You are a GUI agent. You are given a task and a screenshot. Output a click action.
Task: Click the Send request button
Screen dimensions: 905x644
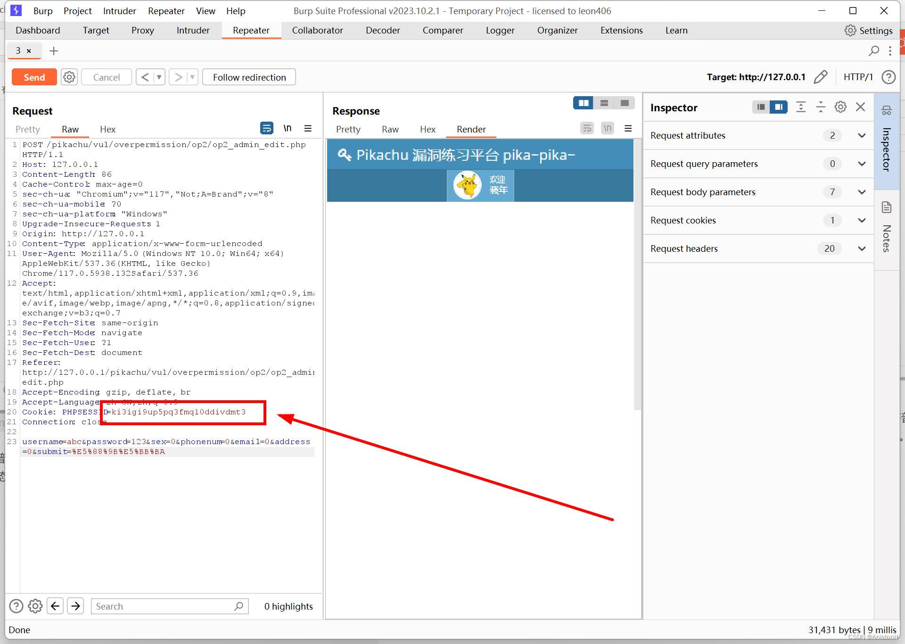point(34,77)
